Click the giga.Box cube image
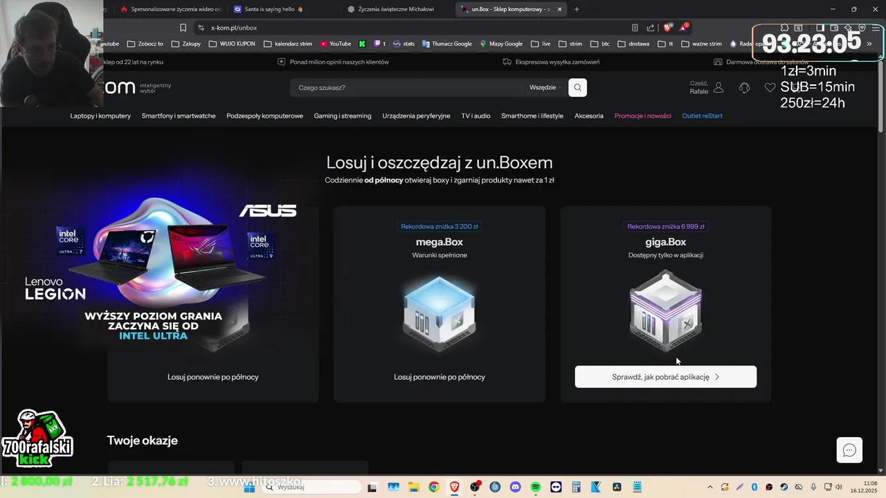Image resolution: width=886 pixels, height=498 pixels. click(666, 311)
